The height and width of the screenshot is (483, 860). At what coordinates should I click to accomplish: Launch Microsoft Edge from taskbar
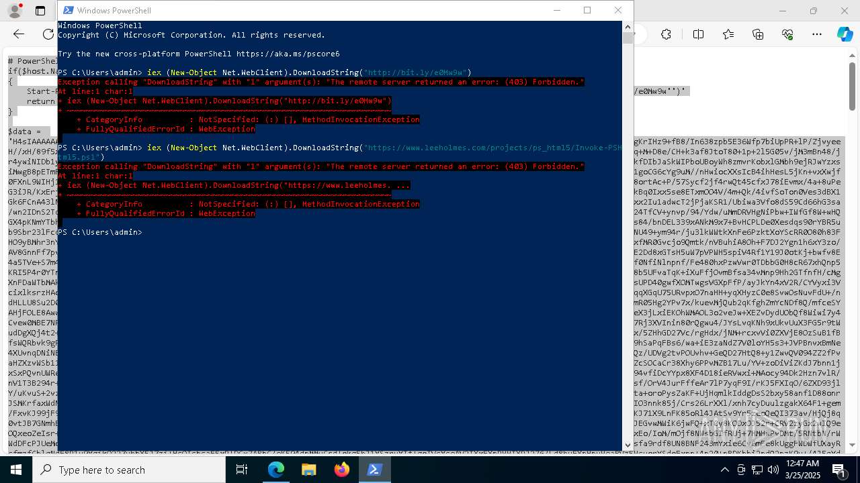(x=276, y=470)
